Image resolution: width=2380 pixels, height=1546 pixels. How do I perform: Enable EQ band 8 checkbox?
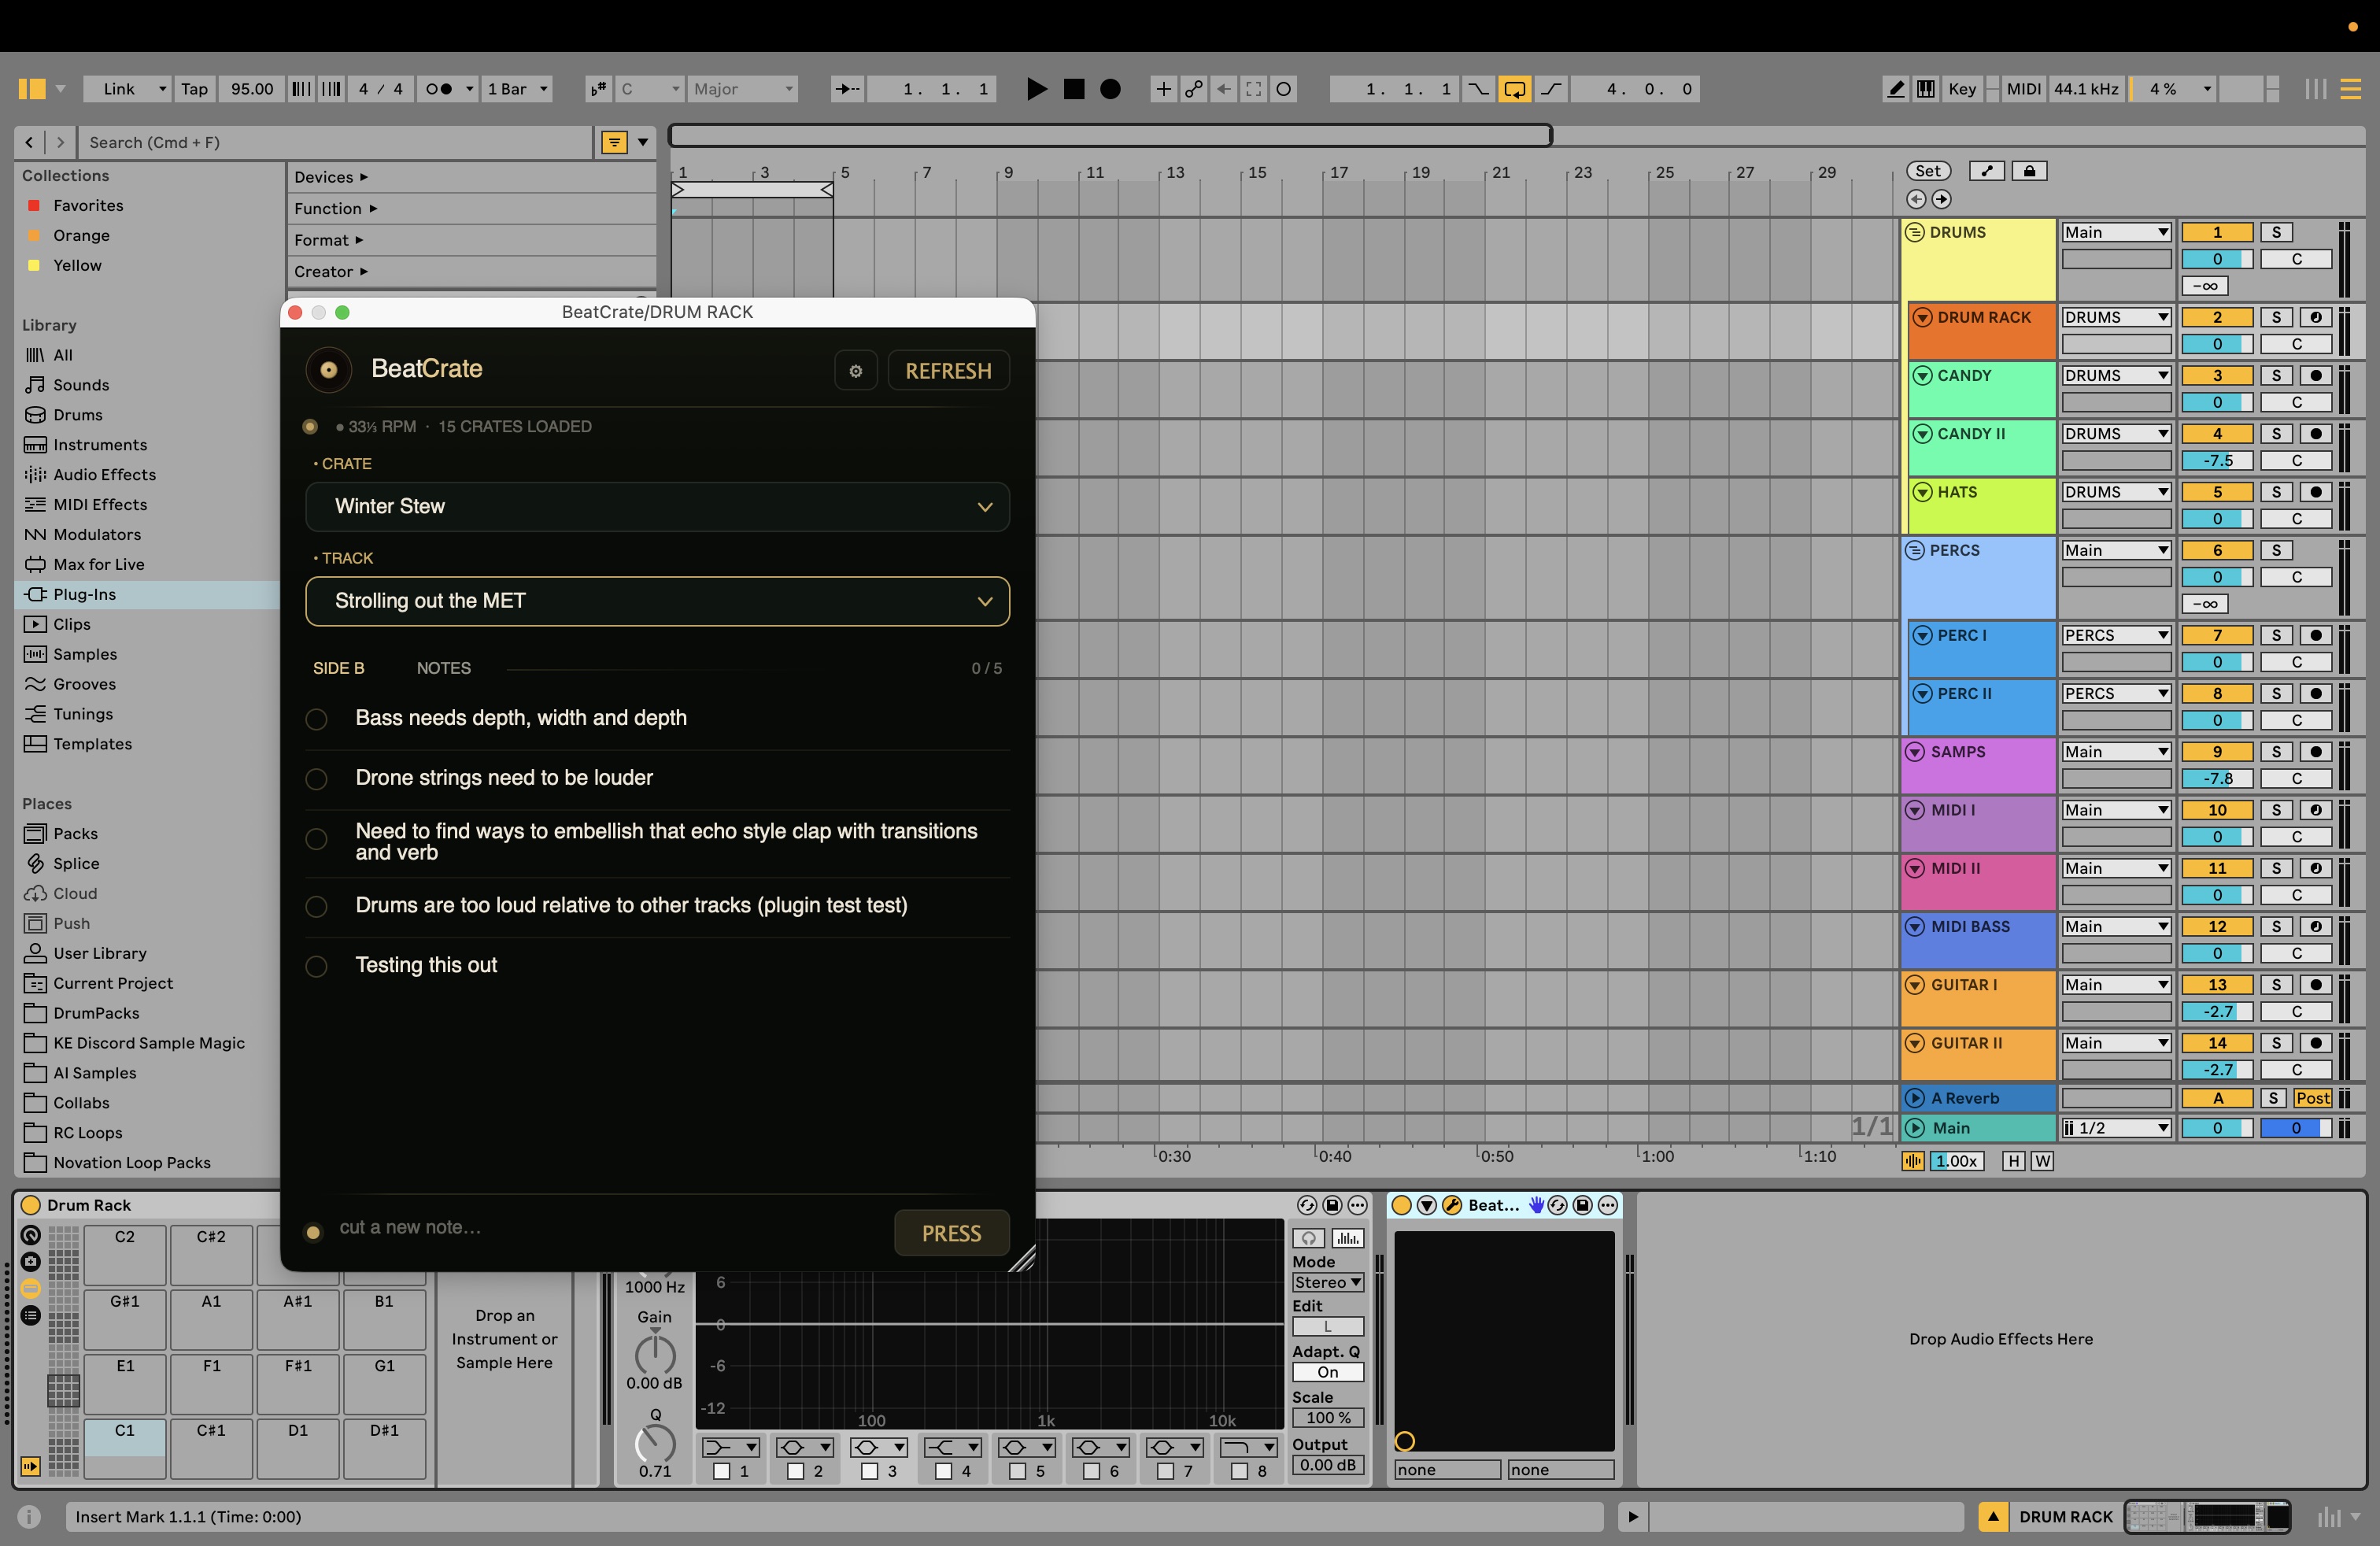click(x=1240, y=1471)
